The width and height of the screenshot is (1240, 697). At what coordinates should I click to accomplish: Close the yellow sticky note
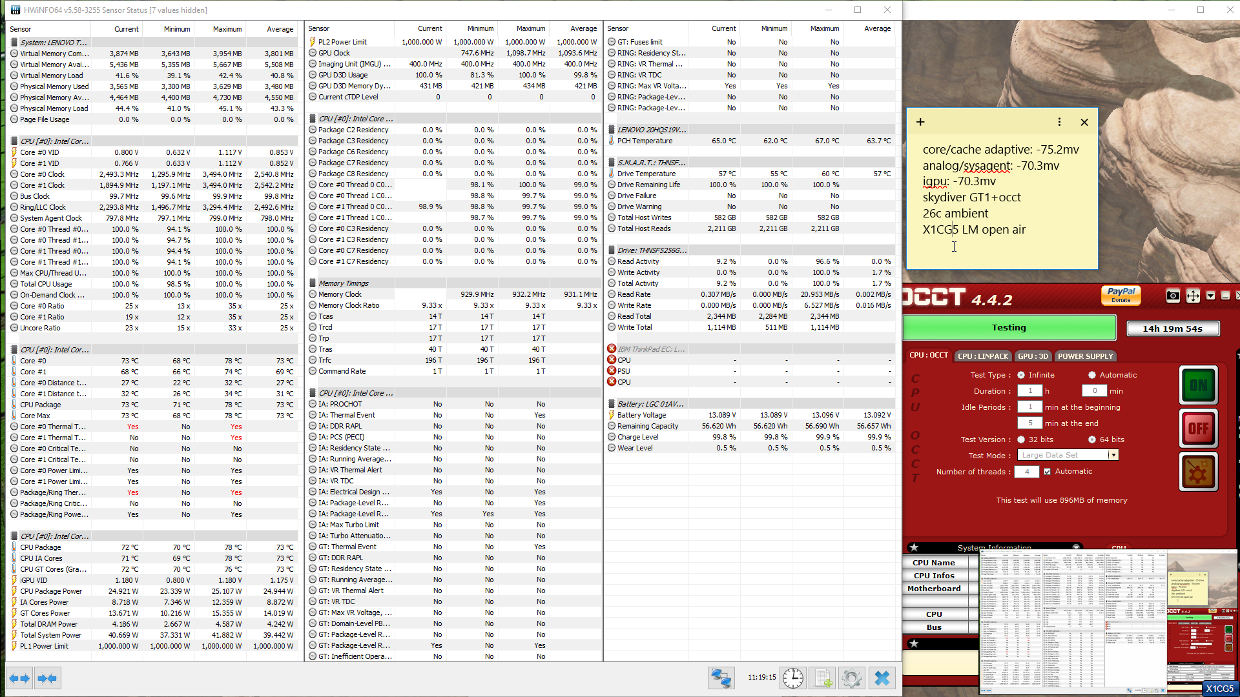click(1084, 122)
